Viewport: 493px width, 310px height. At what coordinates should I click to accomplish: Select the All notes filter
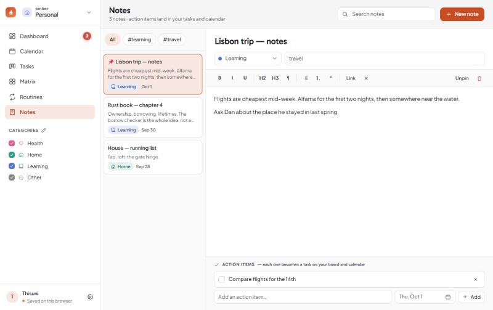click(x=113, y=39)
